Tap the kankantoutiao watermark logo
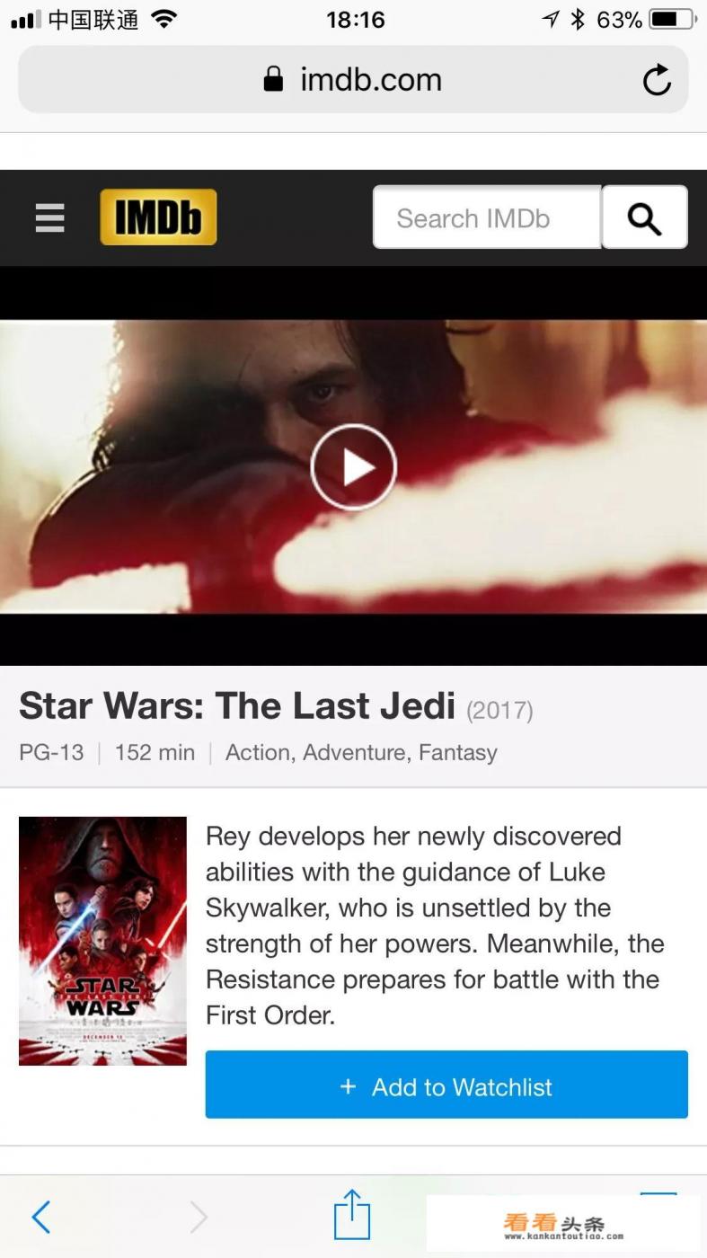 click(x=563, y=1226)
